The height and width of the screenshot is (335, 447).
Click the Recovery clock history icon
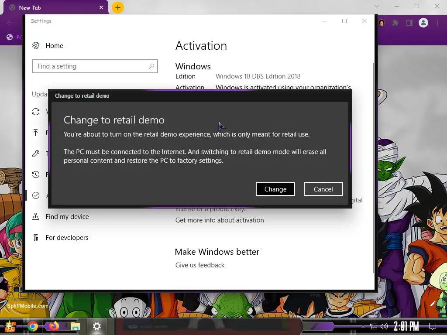(x=36, y=174)
